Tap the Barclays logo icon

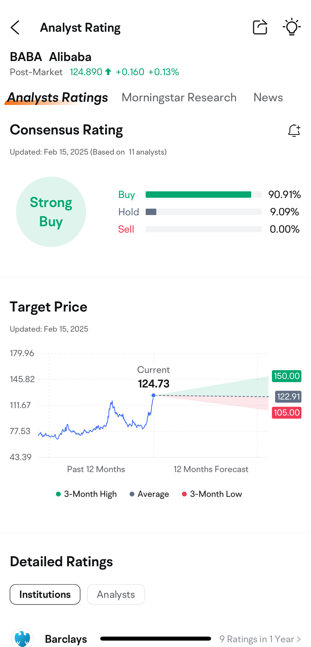(x=22, y=639)
